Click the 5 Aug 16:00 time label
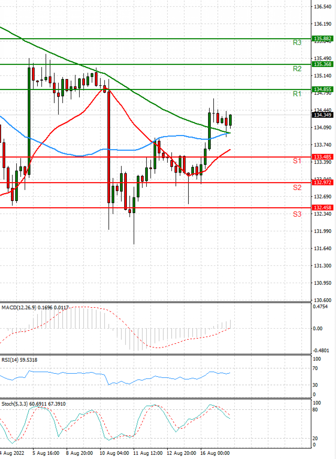 click(x=46, y=453)
